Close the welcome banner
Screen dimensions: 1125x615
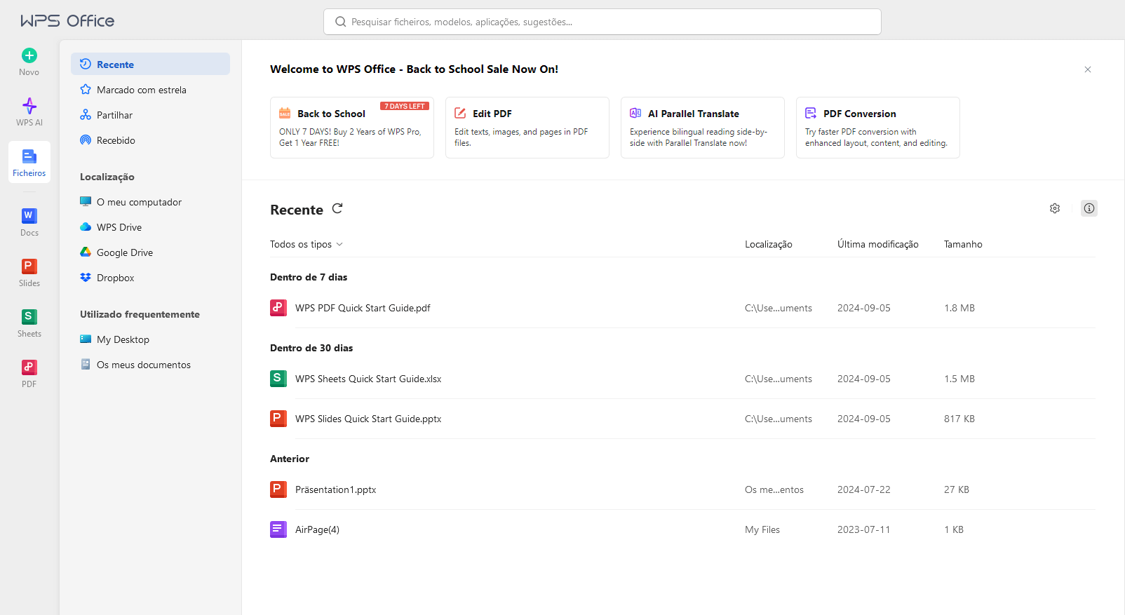point(1088,69)
